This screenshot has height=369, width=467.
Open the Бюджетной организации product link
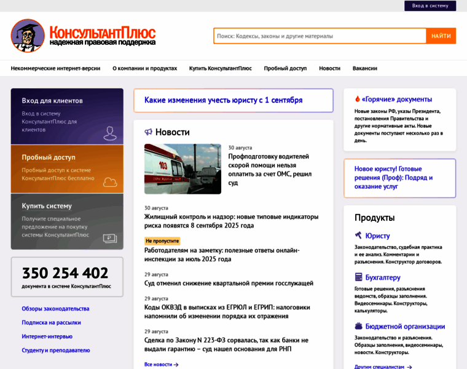405,327
